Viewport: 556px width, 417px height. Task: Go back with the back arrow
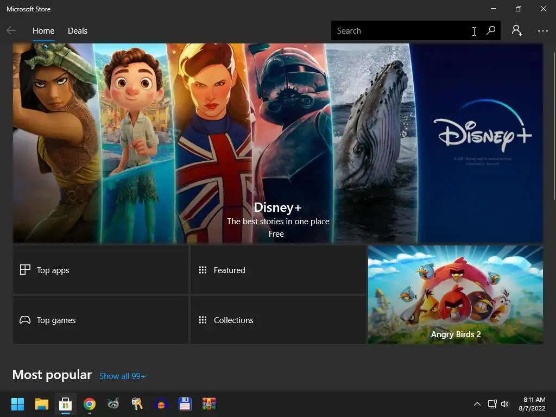click(11, 31)
